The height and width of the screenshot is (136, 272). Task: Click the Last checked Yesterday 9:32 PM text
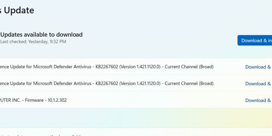pos(33,42)
